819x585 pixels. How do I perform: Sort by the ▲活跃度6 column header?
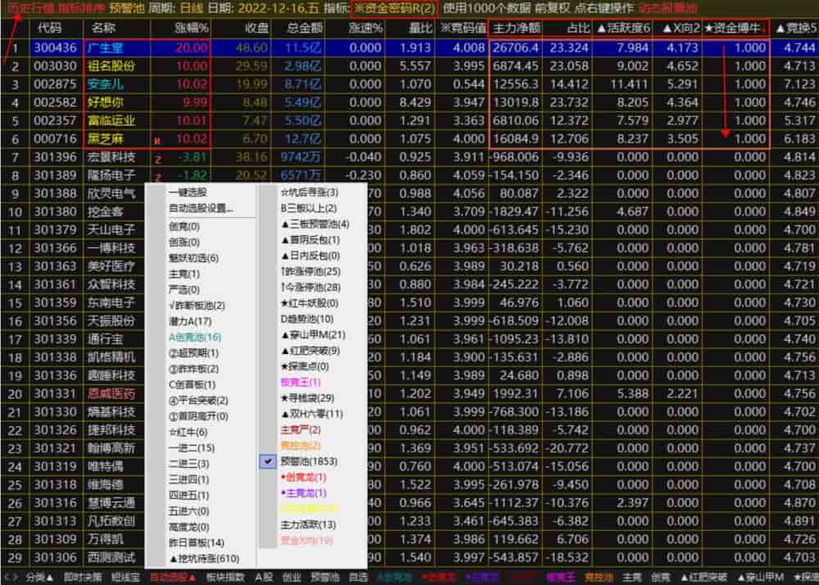point(623,28)
